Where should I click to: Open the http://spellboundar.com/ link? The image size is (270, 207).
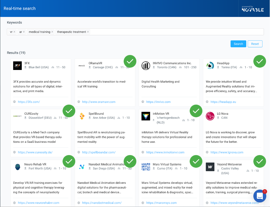(99, 152)
